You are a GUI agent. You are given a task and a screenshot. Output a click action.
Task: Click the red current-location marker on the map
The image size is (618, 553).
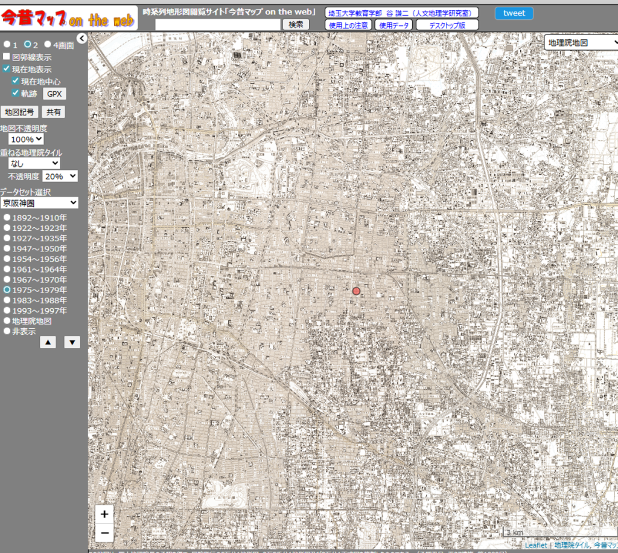(x=356, y=291)
